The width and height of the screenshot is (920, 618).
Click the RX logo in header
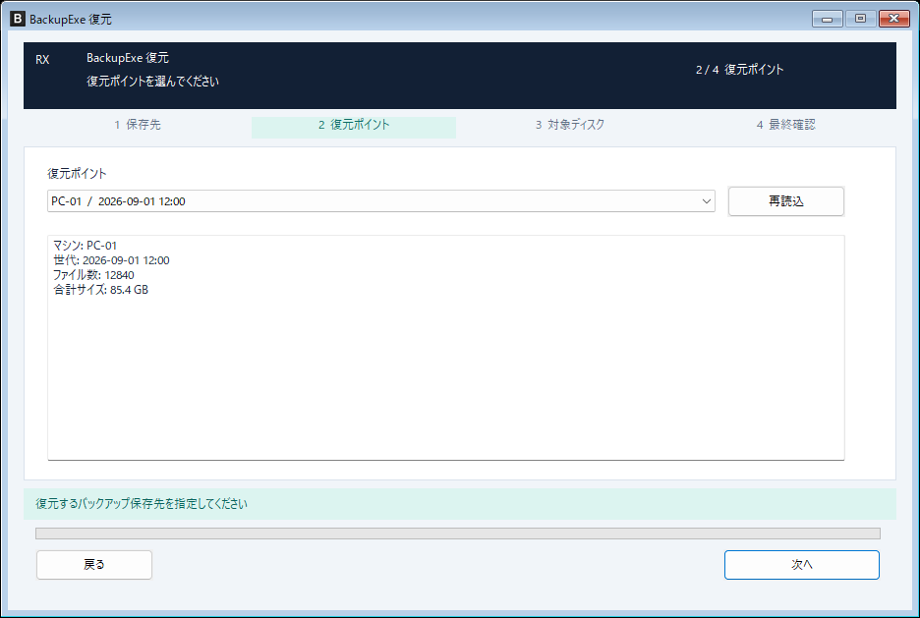(42, 60)
